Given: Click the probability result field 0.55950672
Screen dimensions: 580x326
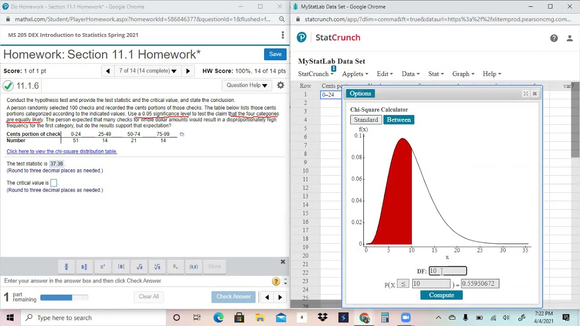Looking at the screenshot, I should click(x=480, y=284).
